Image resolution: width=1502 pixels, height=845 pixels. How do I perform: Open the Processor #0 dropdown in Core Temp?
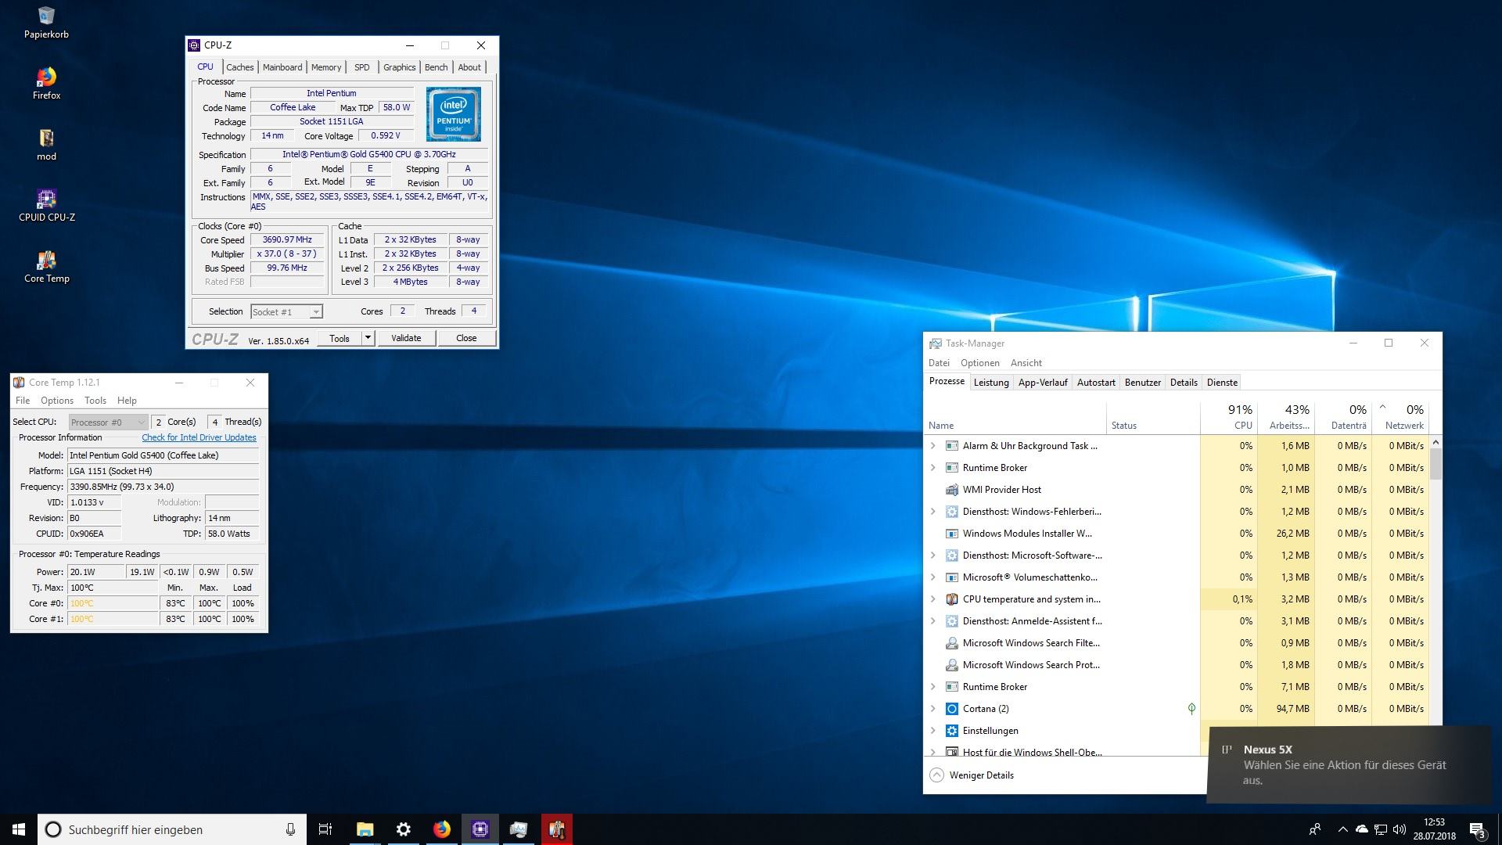tap(108, 422)
